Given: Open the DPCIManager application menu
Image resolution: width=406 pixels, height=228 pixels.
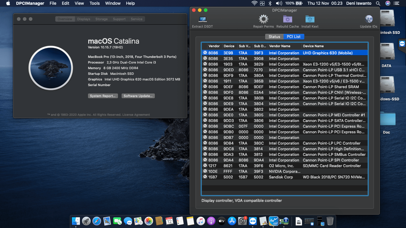Looking at the screenshot, I should click(30, 3).
